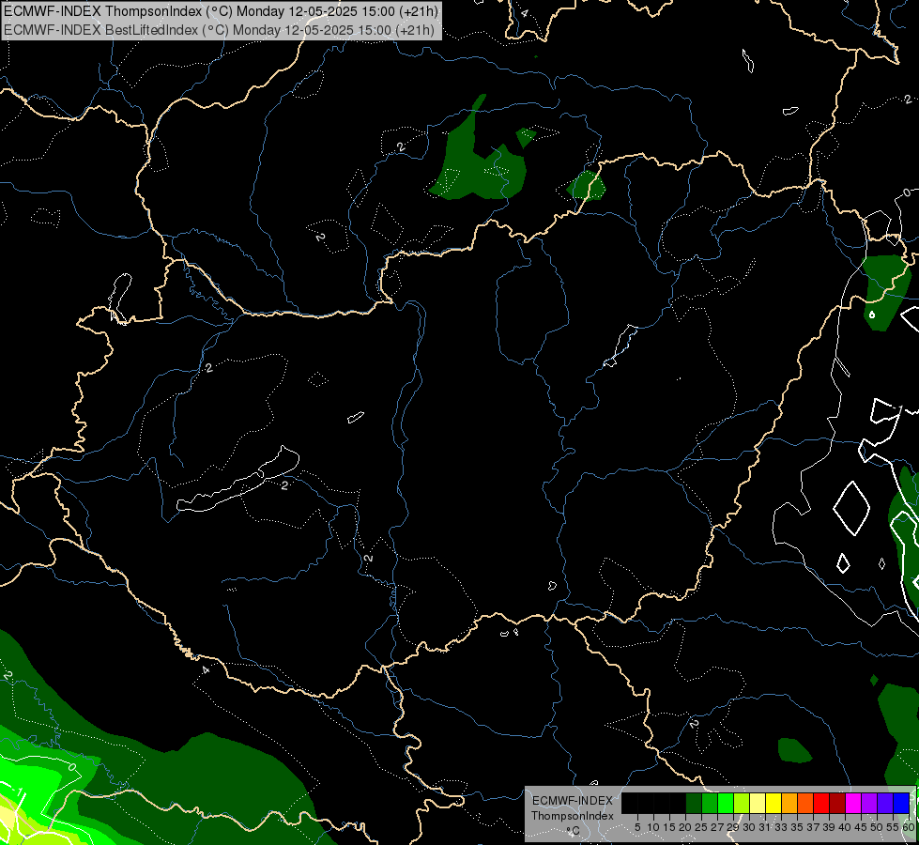Select the dark green 20-25 legend swatch

point(694,804)
